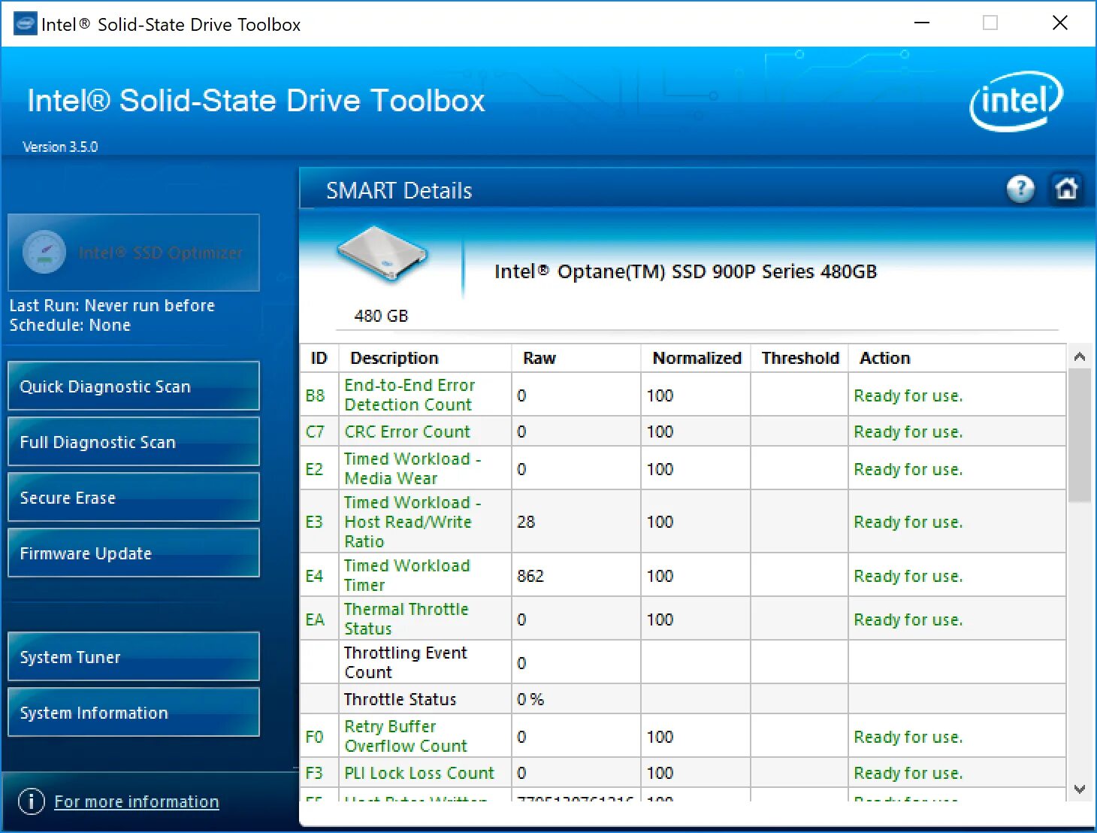Click the SMART table scrollbar thumb
The width and height of the screenshot is (1097, 833).
(x=1080, y=435)
